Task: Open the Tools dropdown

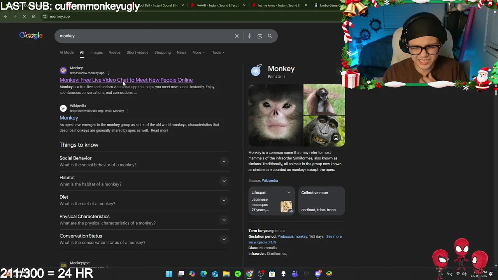Action: 218,52
